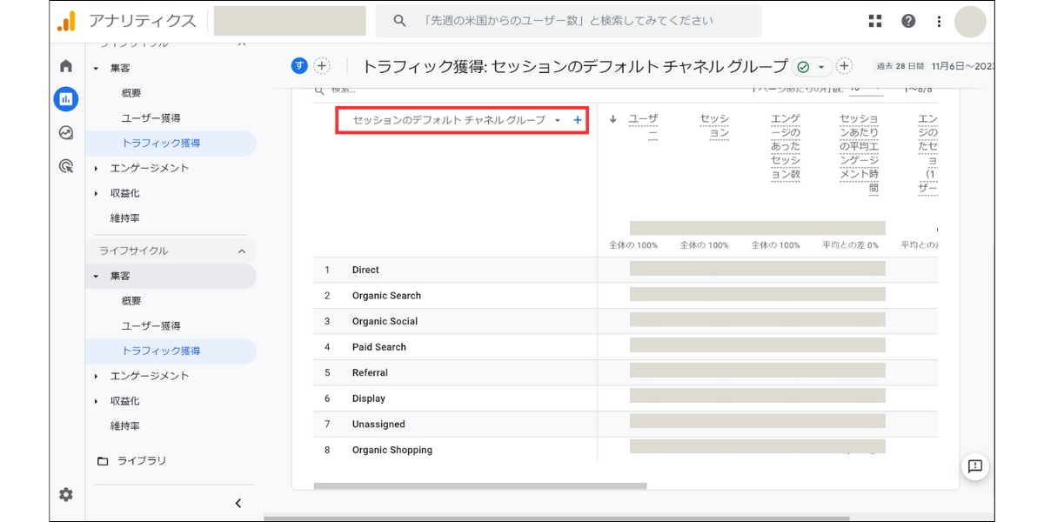Select ユーザー獲得 beneath the ライフサイクル header
The image size is (1044, 522).
coord(151,325)
